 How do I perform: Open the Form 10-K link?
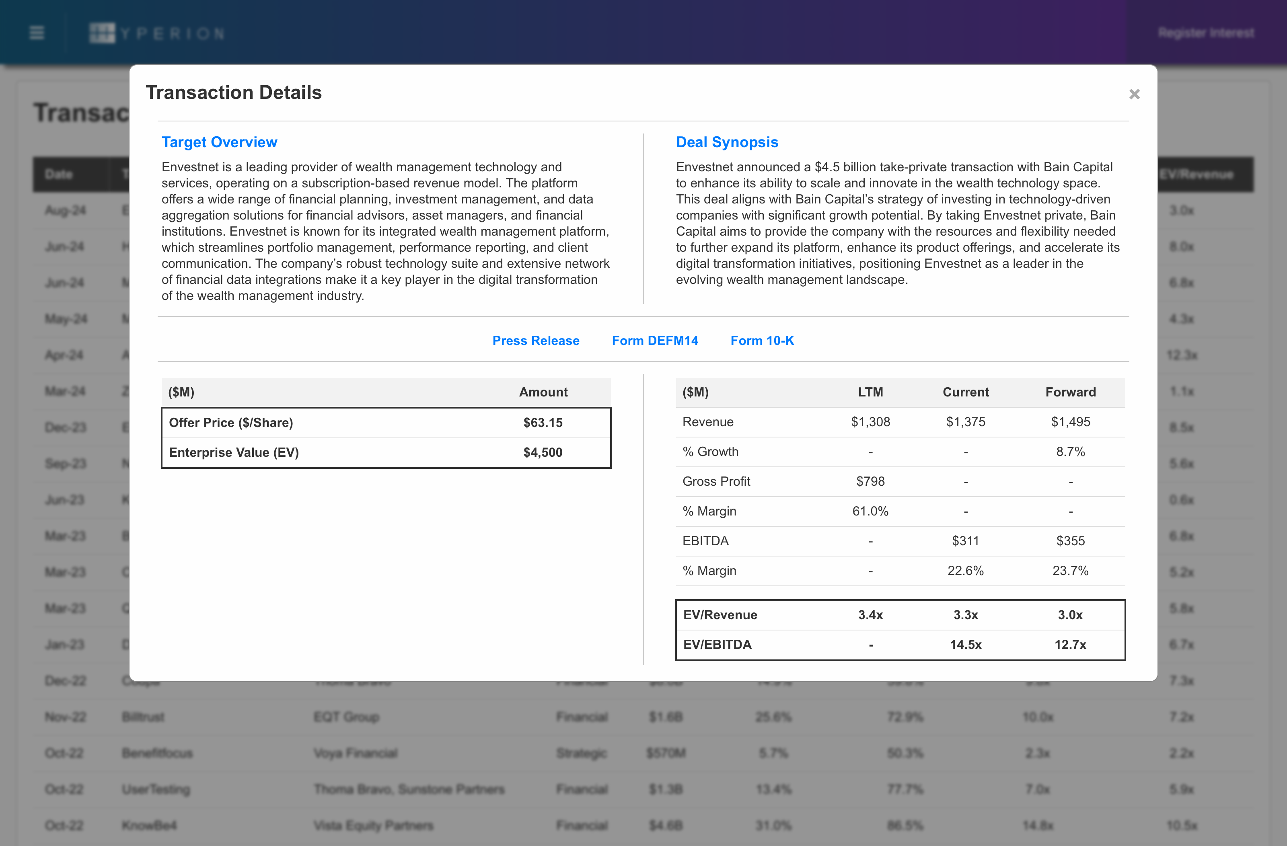pyautogui.click(x=762, y=341)
